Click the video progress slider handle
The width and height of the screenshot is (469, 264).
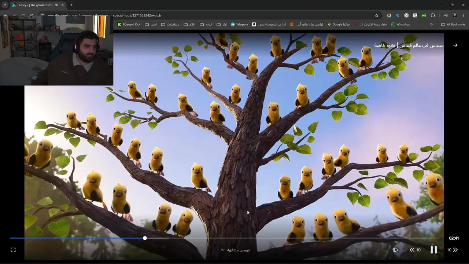click(x=145, y=238)
